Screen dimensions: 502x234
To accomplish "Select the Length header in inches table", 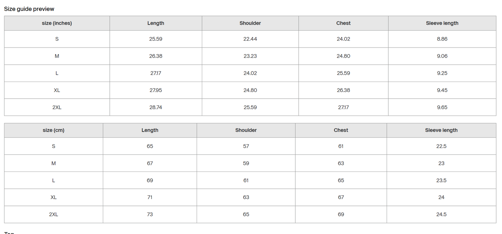I will pos(156,23).
